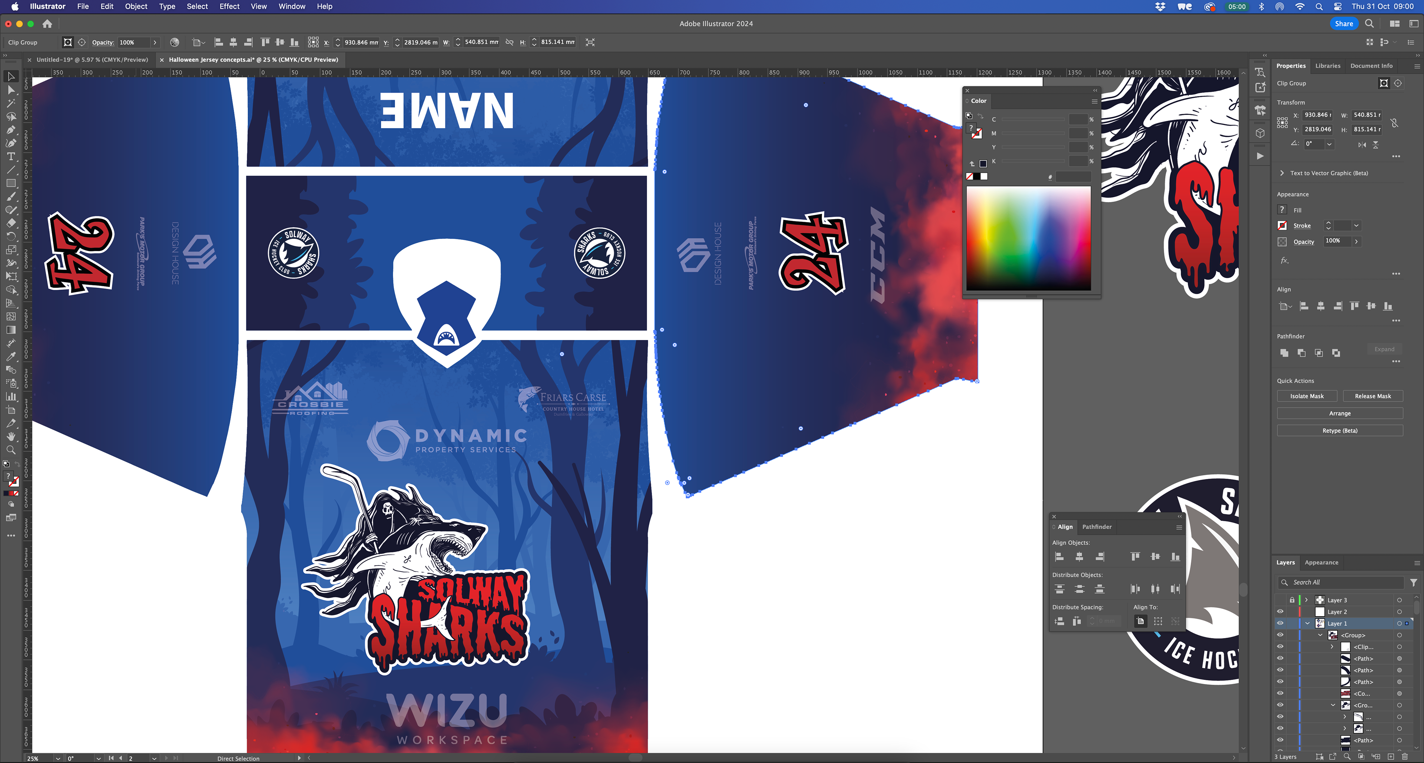1424x763 pixels.
Task: Collapse the <Group> sublayer
Action: [x=1320, y=635]
